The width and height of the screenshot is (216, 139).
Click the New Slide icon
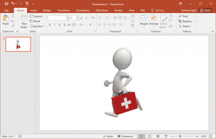coord(24,18)
